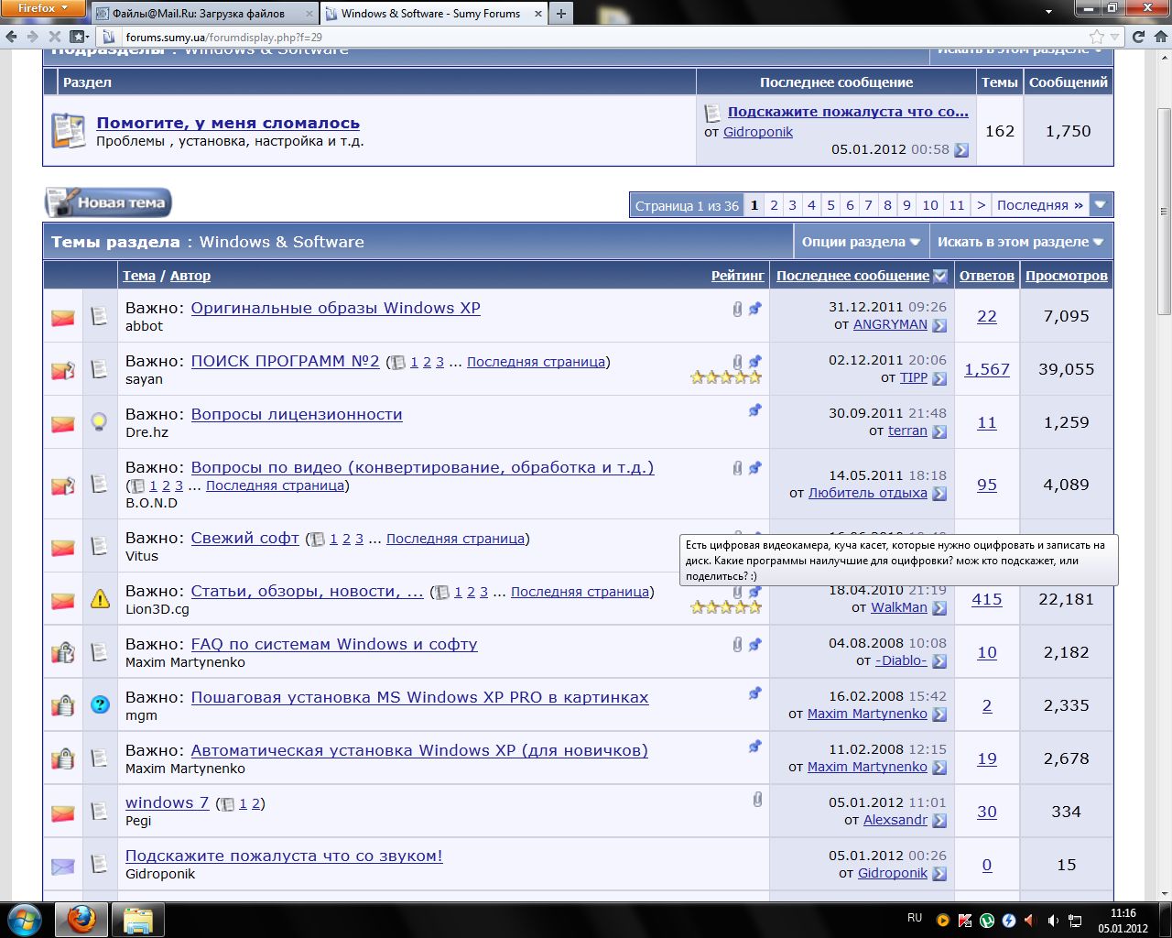Click the paperclip attachment icon for windows 7 thread
This screenshot has width=1172, height=938.
(x=757, y=800)
